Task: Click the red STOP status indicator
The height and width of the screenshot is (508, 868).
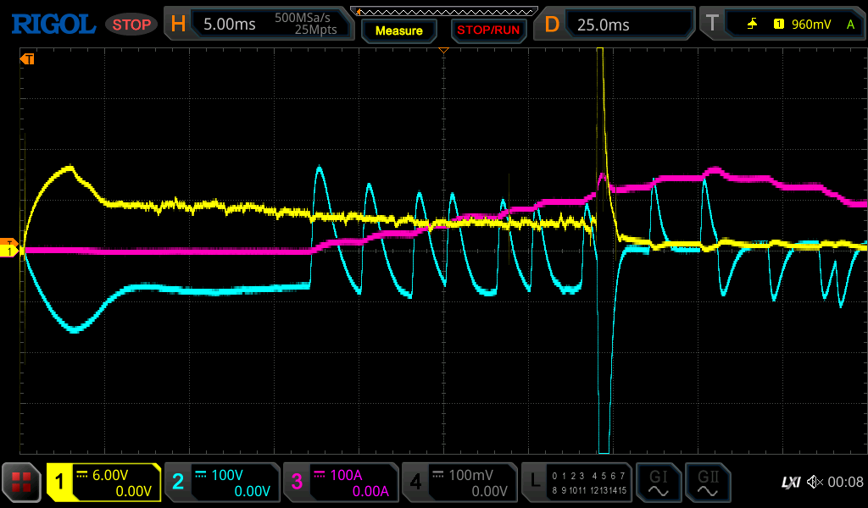Action: coord(131,25)
